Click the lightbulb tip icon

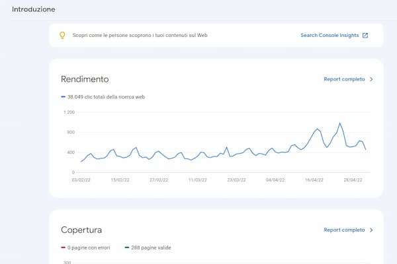[62, 36]
